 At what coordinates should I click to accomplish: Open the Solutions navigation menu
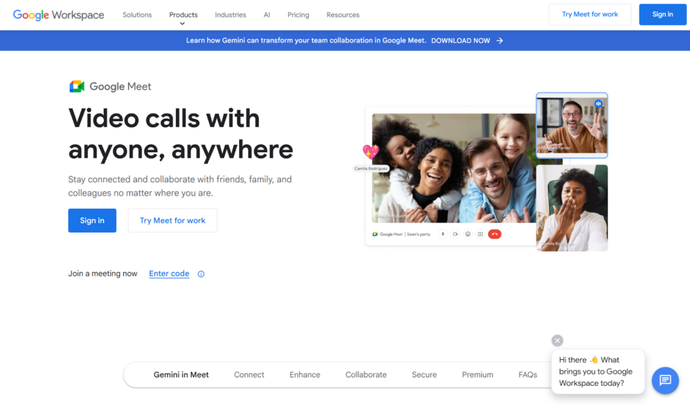click(x=137, y=15)
